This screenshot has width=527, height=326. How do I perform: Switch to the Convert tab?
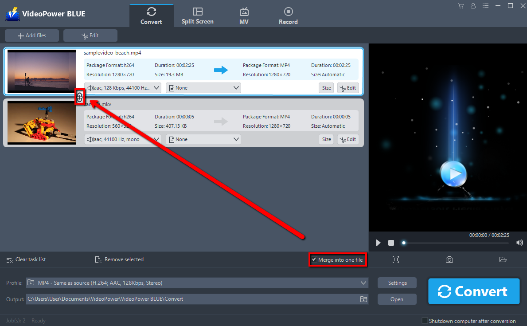tap(151, 16)
